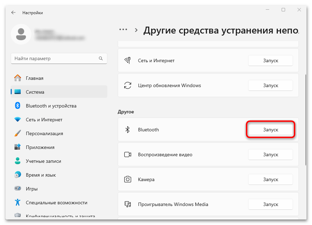Run Проигрыватель Windows Media troubleshooter
The width and height of the screenshot is (312, 225).
pyautogui.click(x=271, y=204)
